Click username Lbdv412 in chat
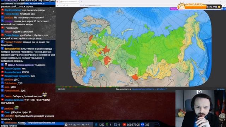The width and height of the screenshot is (226, 127). (10, 116)
